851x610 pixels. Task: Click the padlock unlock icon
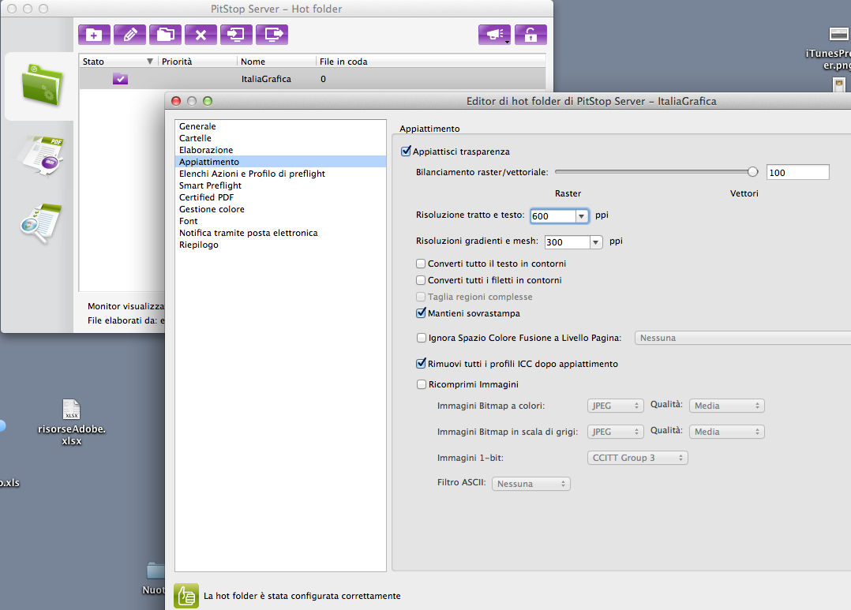pyautogui.click(x=530, y=35)
